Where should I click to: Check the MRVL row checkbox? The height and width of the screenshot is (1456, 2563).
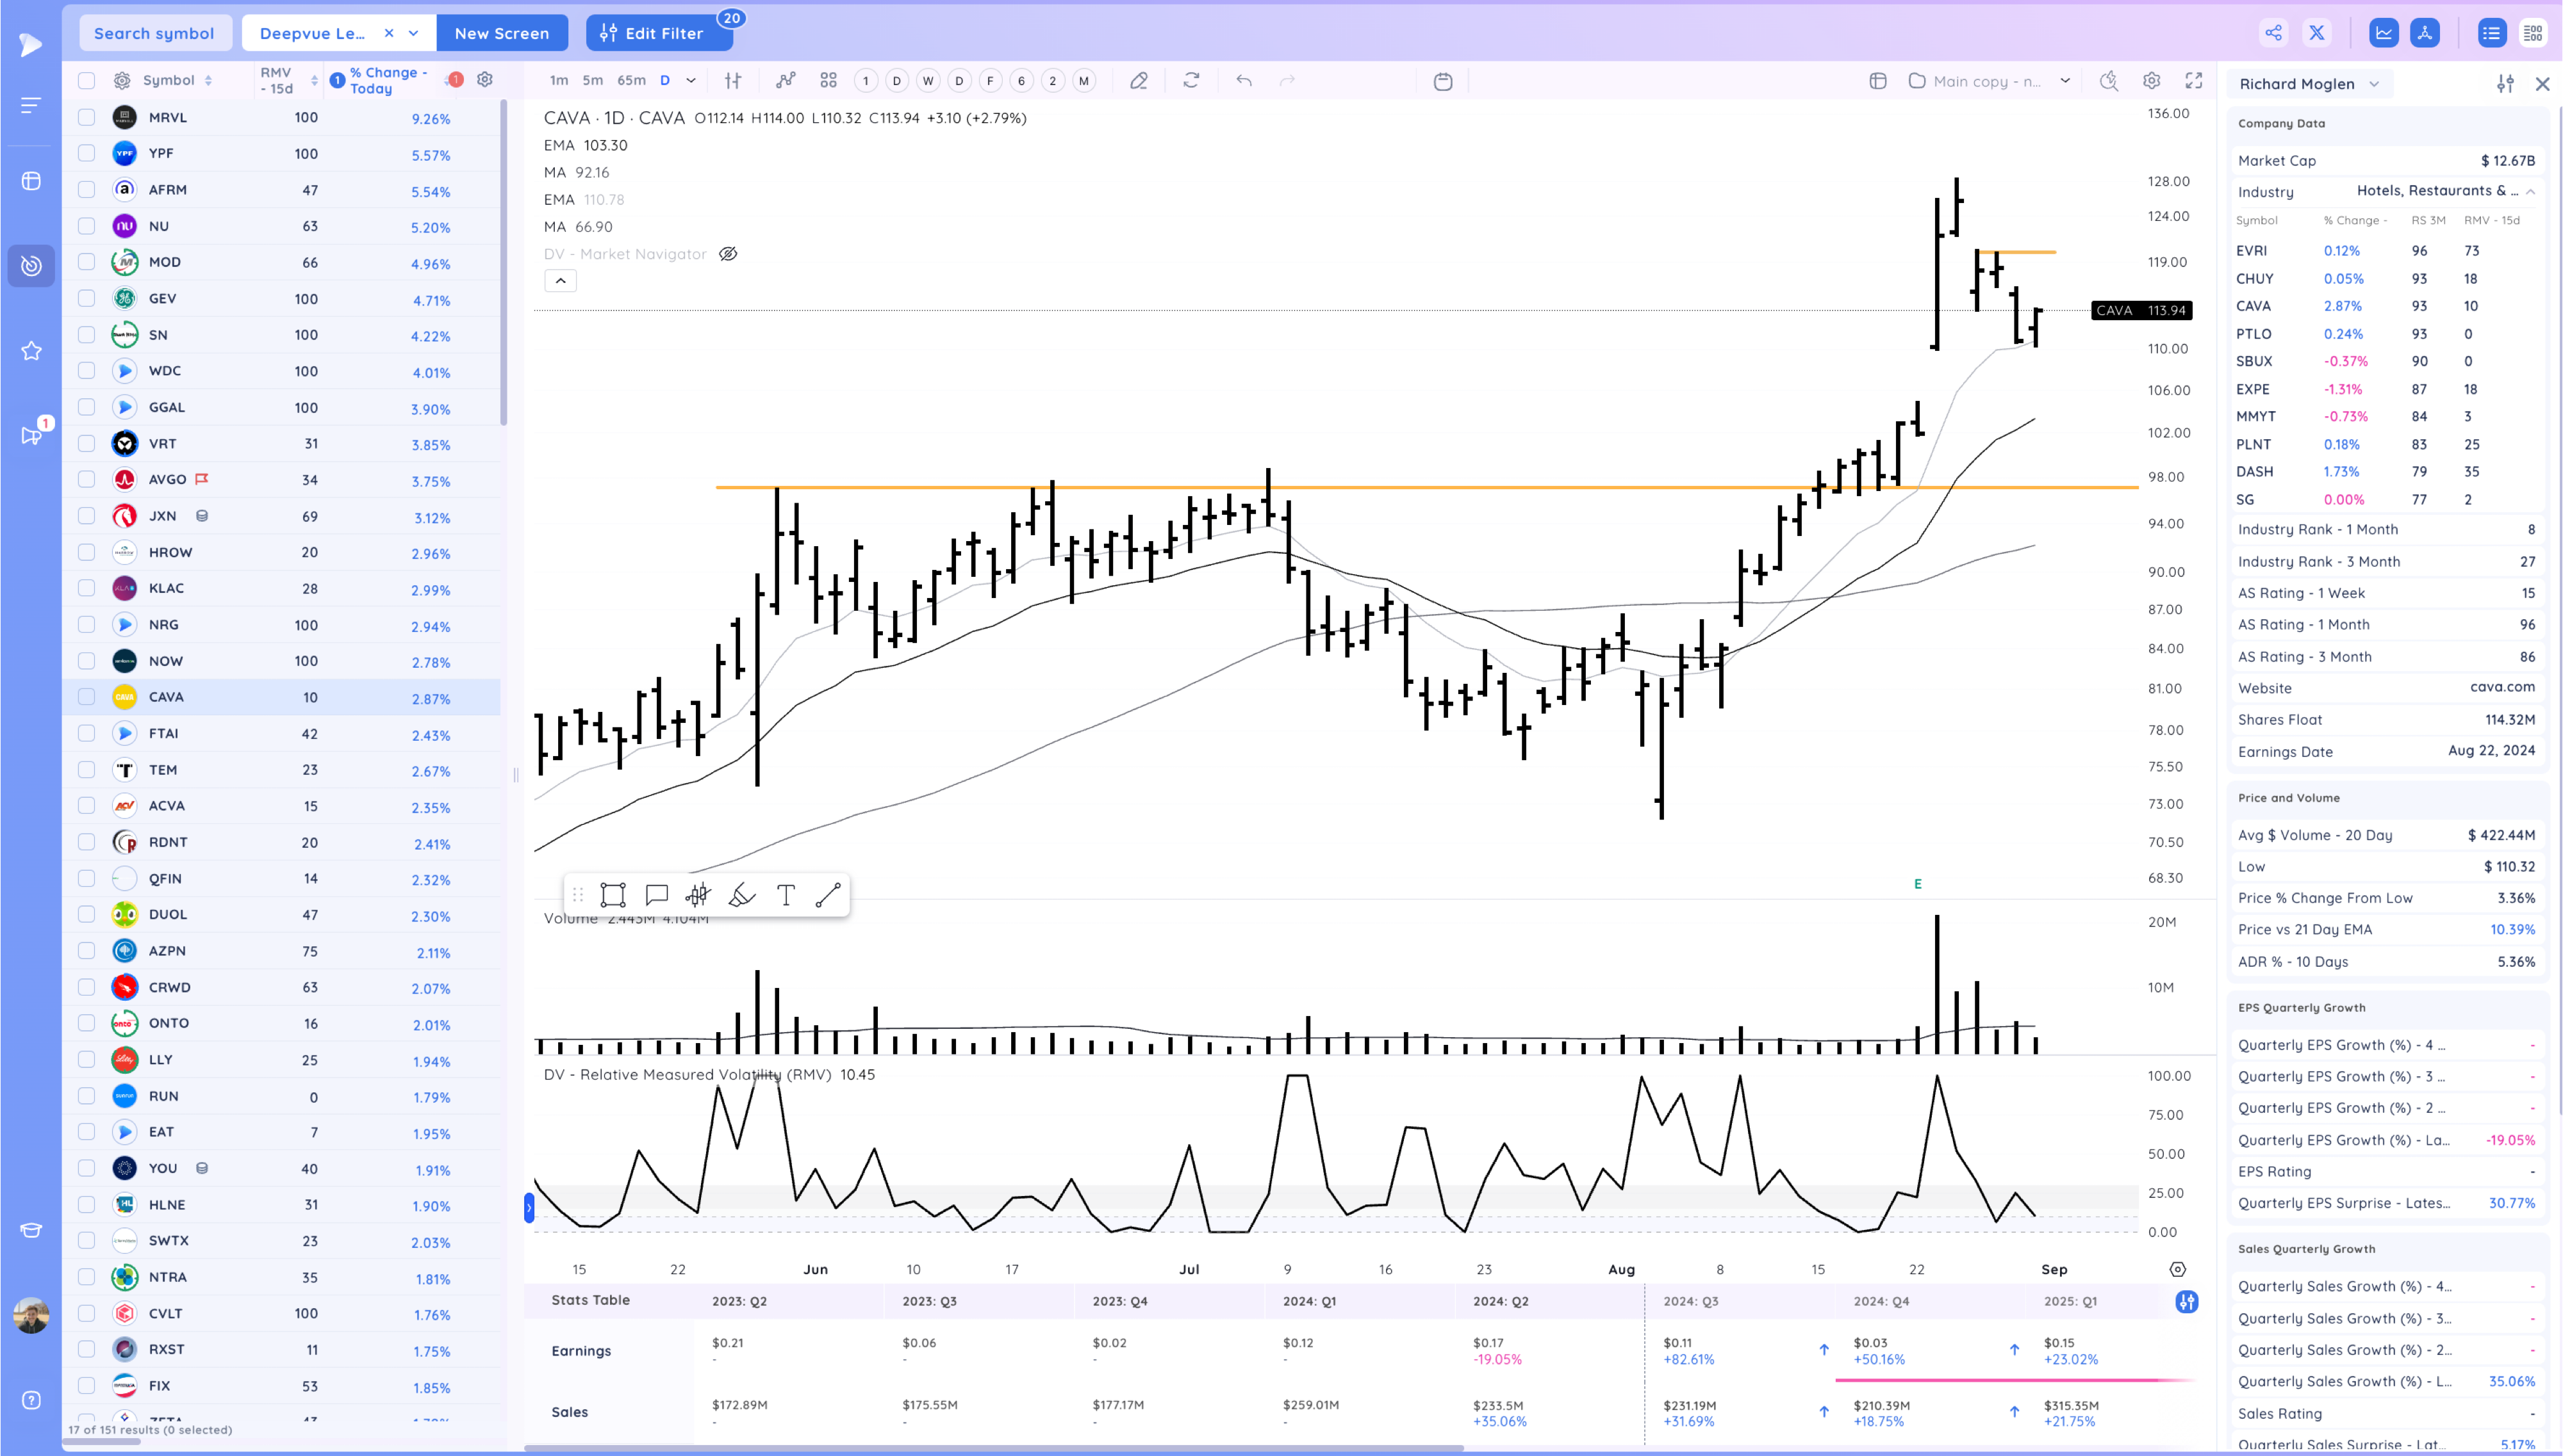(87, 117)
